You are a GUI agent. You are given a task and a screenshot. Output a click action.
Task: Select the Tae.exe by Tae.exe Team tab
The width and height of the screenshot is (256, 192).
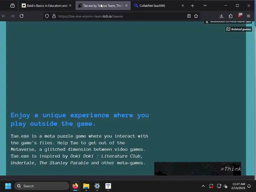103,6
